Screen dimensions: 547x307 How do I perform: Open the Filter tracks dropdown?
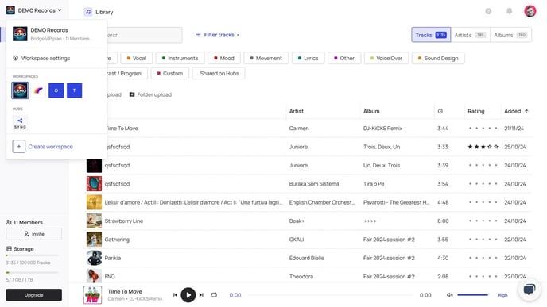(217, 35)
